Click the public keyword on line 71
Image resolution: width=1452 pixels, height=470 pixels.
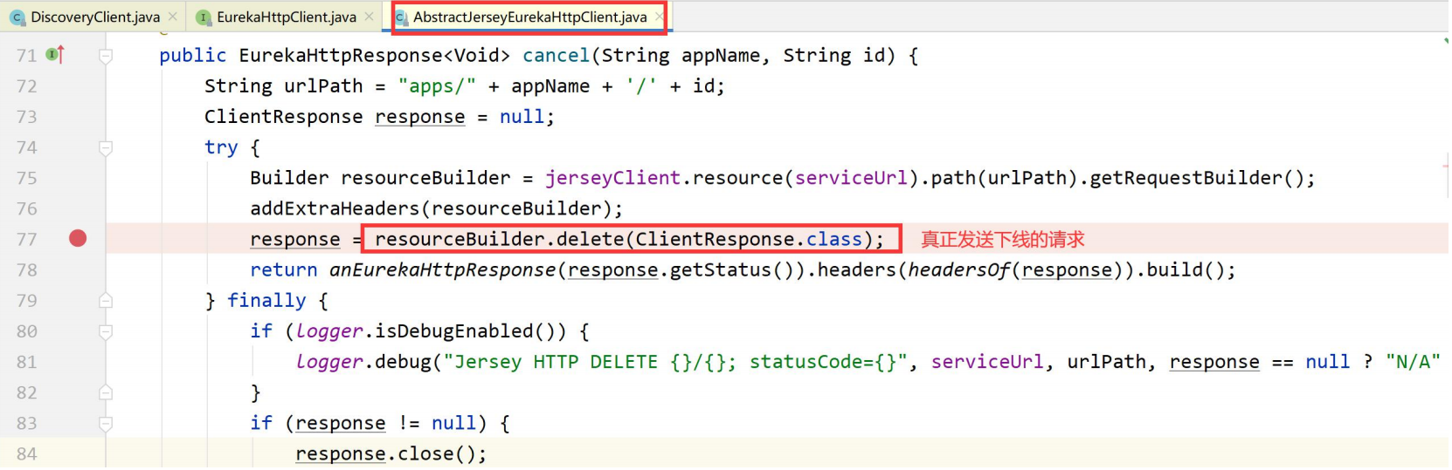click(193, 56)
